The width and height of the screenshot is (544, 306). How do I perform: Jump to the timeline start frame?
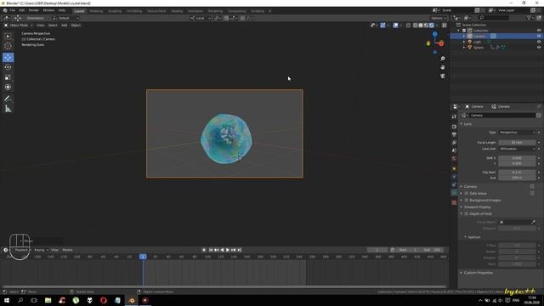pyautogui.click(x=211, y=250)
